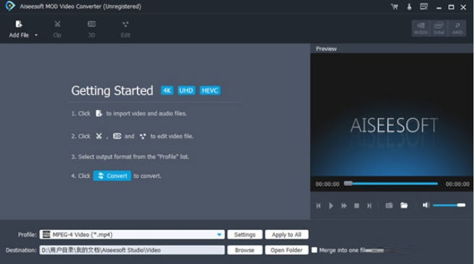The image size is (475, 264).
Task: Adjust the volume slider
Action: pyautogui.click(x=449, y=205)
